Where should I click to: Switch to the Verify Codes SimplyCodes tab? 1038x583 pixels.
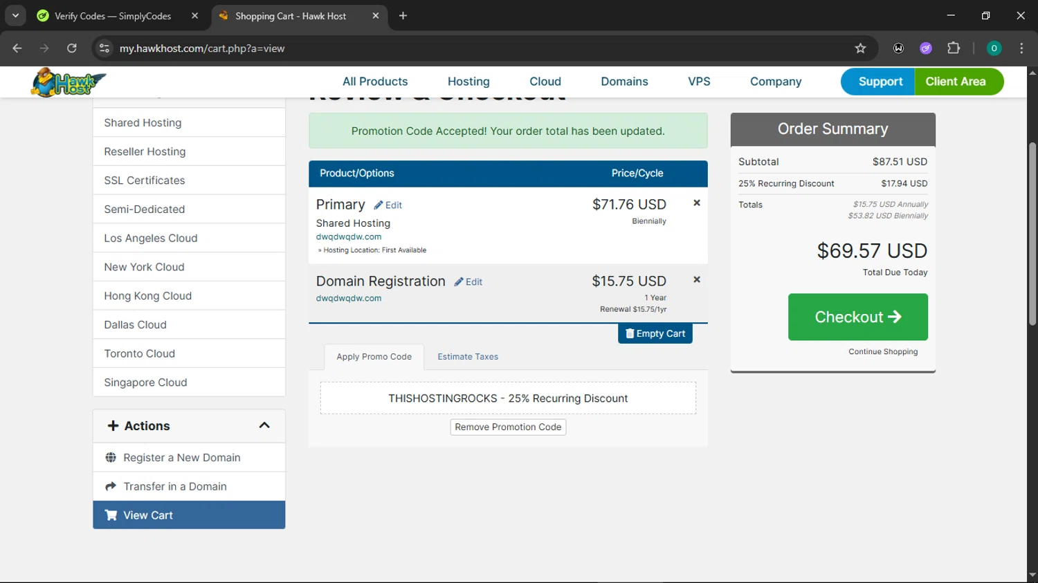[x=112, y=16]
